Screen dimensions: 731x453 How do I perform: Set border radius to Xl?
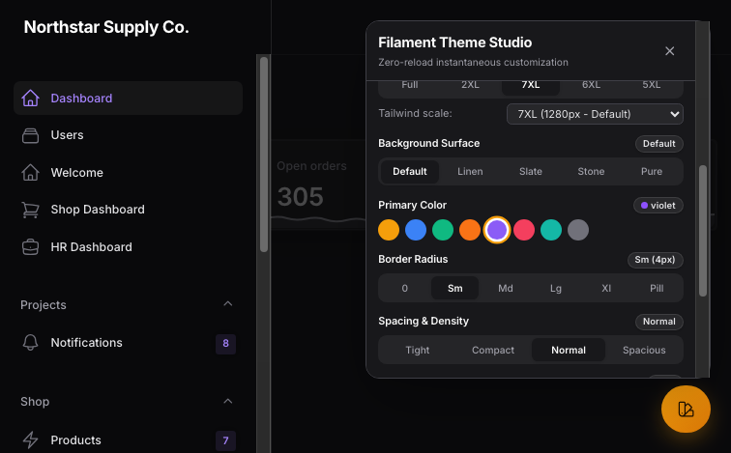pos(606,288)
